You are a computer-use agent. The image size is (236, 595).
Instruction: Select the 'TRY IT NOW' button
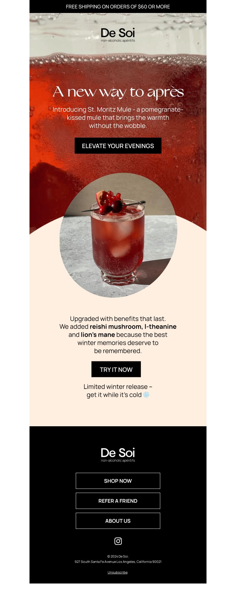[x=116, y=369]
